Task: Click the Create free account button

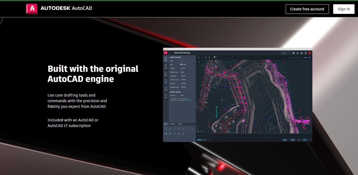Action: 307,9
